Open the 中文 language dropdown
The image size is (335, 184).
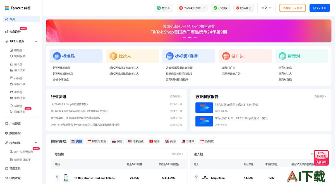click(x=266, y=8)
